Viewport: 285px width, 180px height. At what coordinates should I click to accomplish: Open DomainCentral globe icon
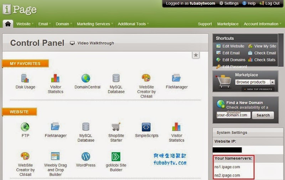pyautogui.click(x=85, y=78)
